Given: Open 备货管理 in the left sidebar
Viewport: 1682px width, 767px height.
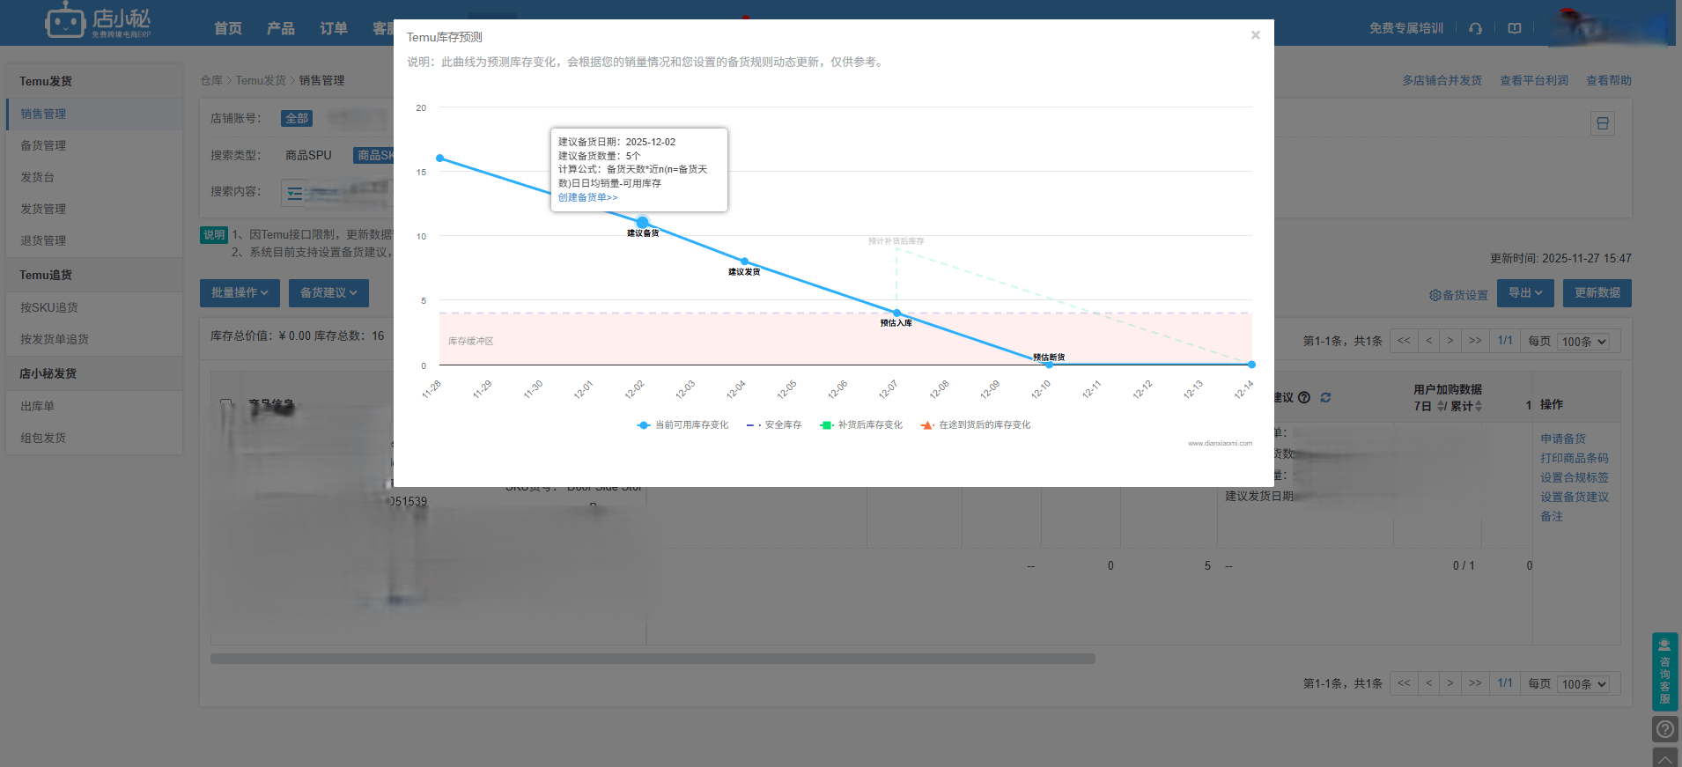Looking at the screenshot, I should (43, 145).
